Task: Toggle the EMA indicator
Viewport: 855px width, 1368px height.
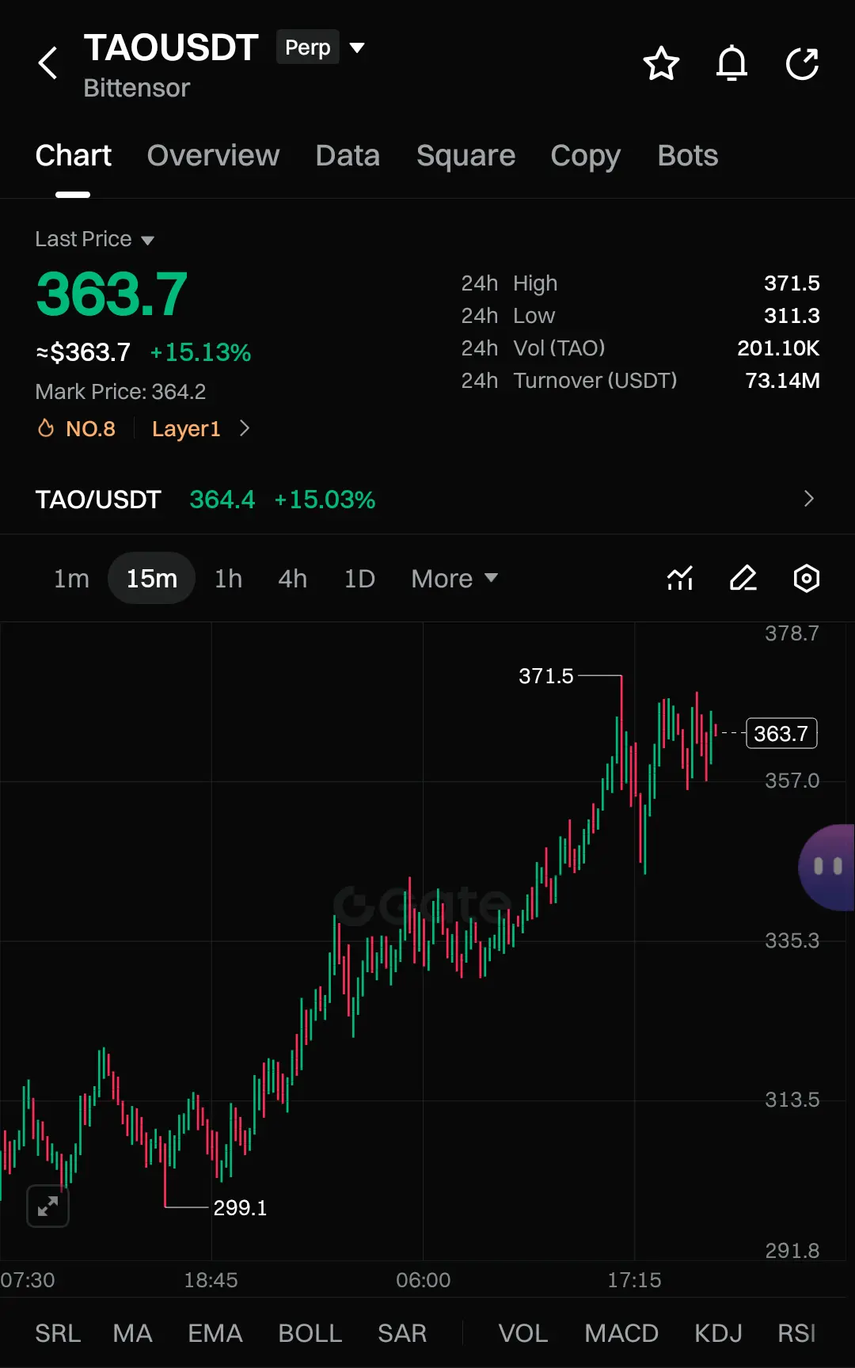Action: coord(215,1333)
